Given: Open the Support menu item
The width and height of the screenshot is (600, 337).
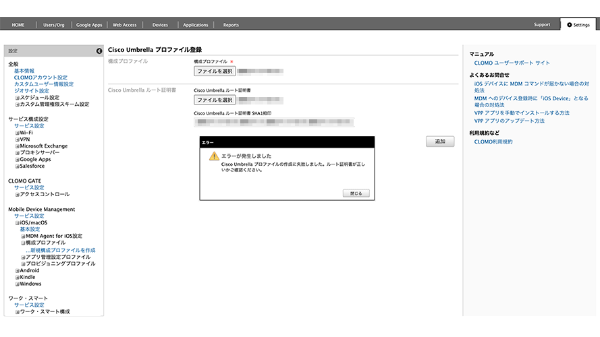Looking at the screenshot, I should coord(542,24).
